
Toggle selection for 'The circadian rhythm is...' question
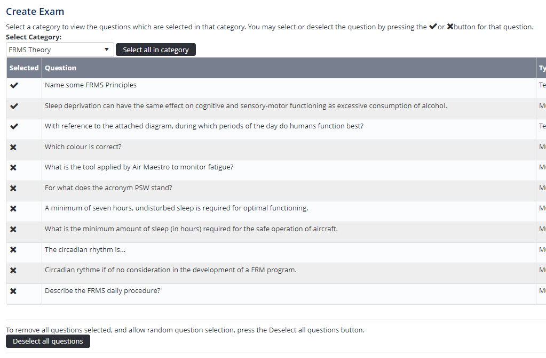(x=13, y=250)
